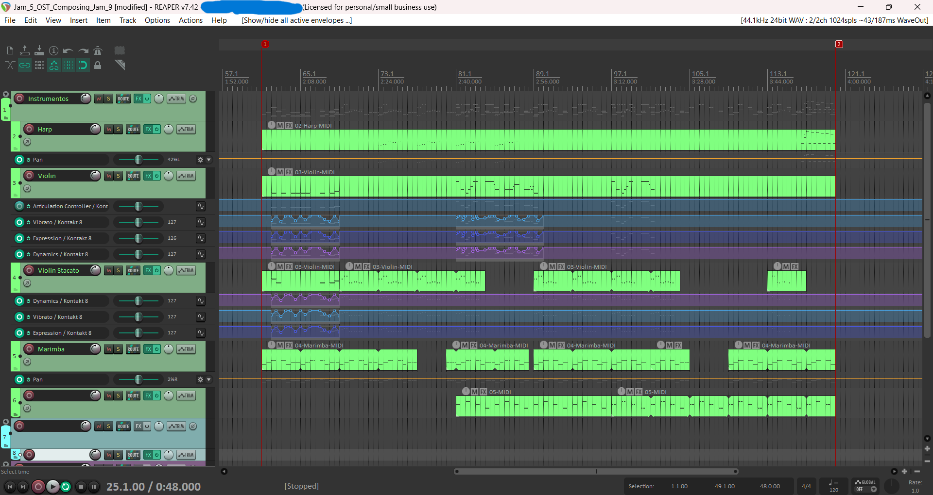The width and height of the screenshot is (933, 495).
Task: Click the Undo arrow icon
Action: [x=69, y=50]
